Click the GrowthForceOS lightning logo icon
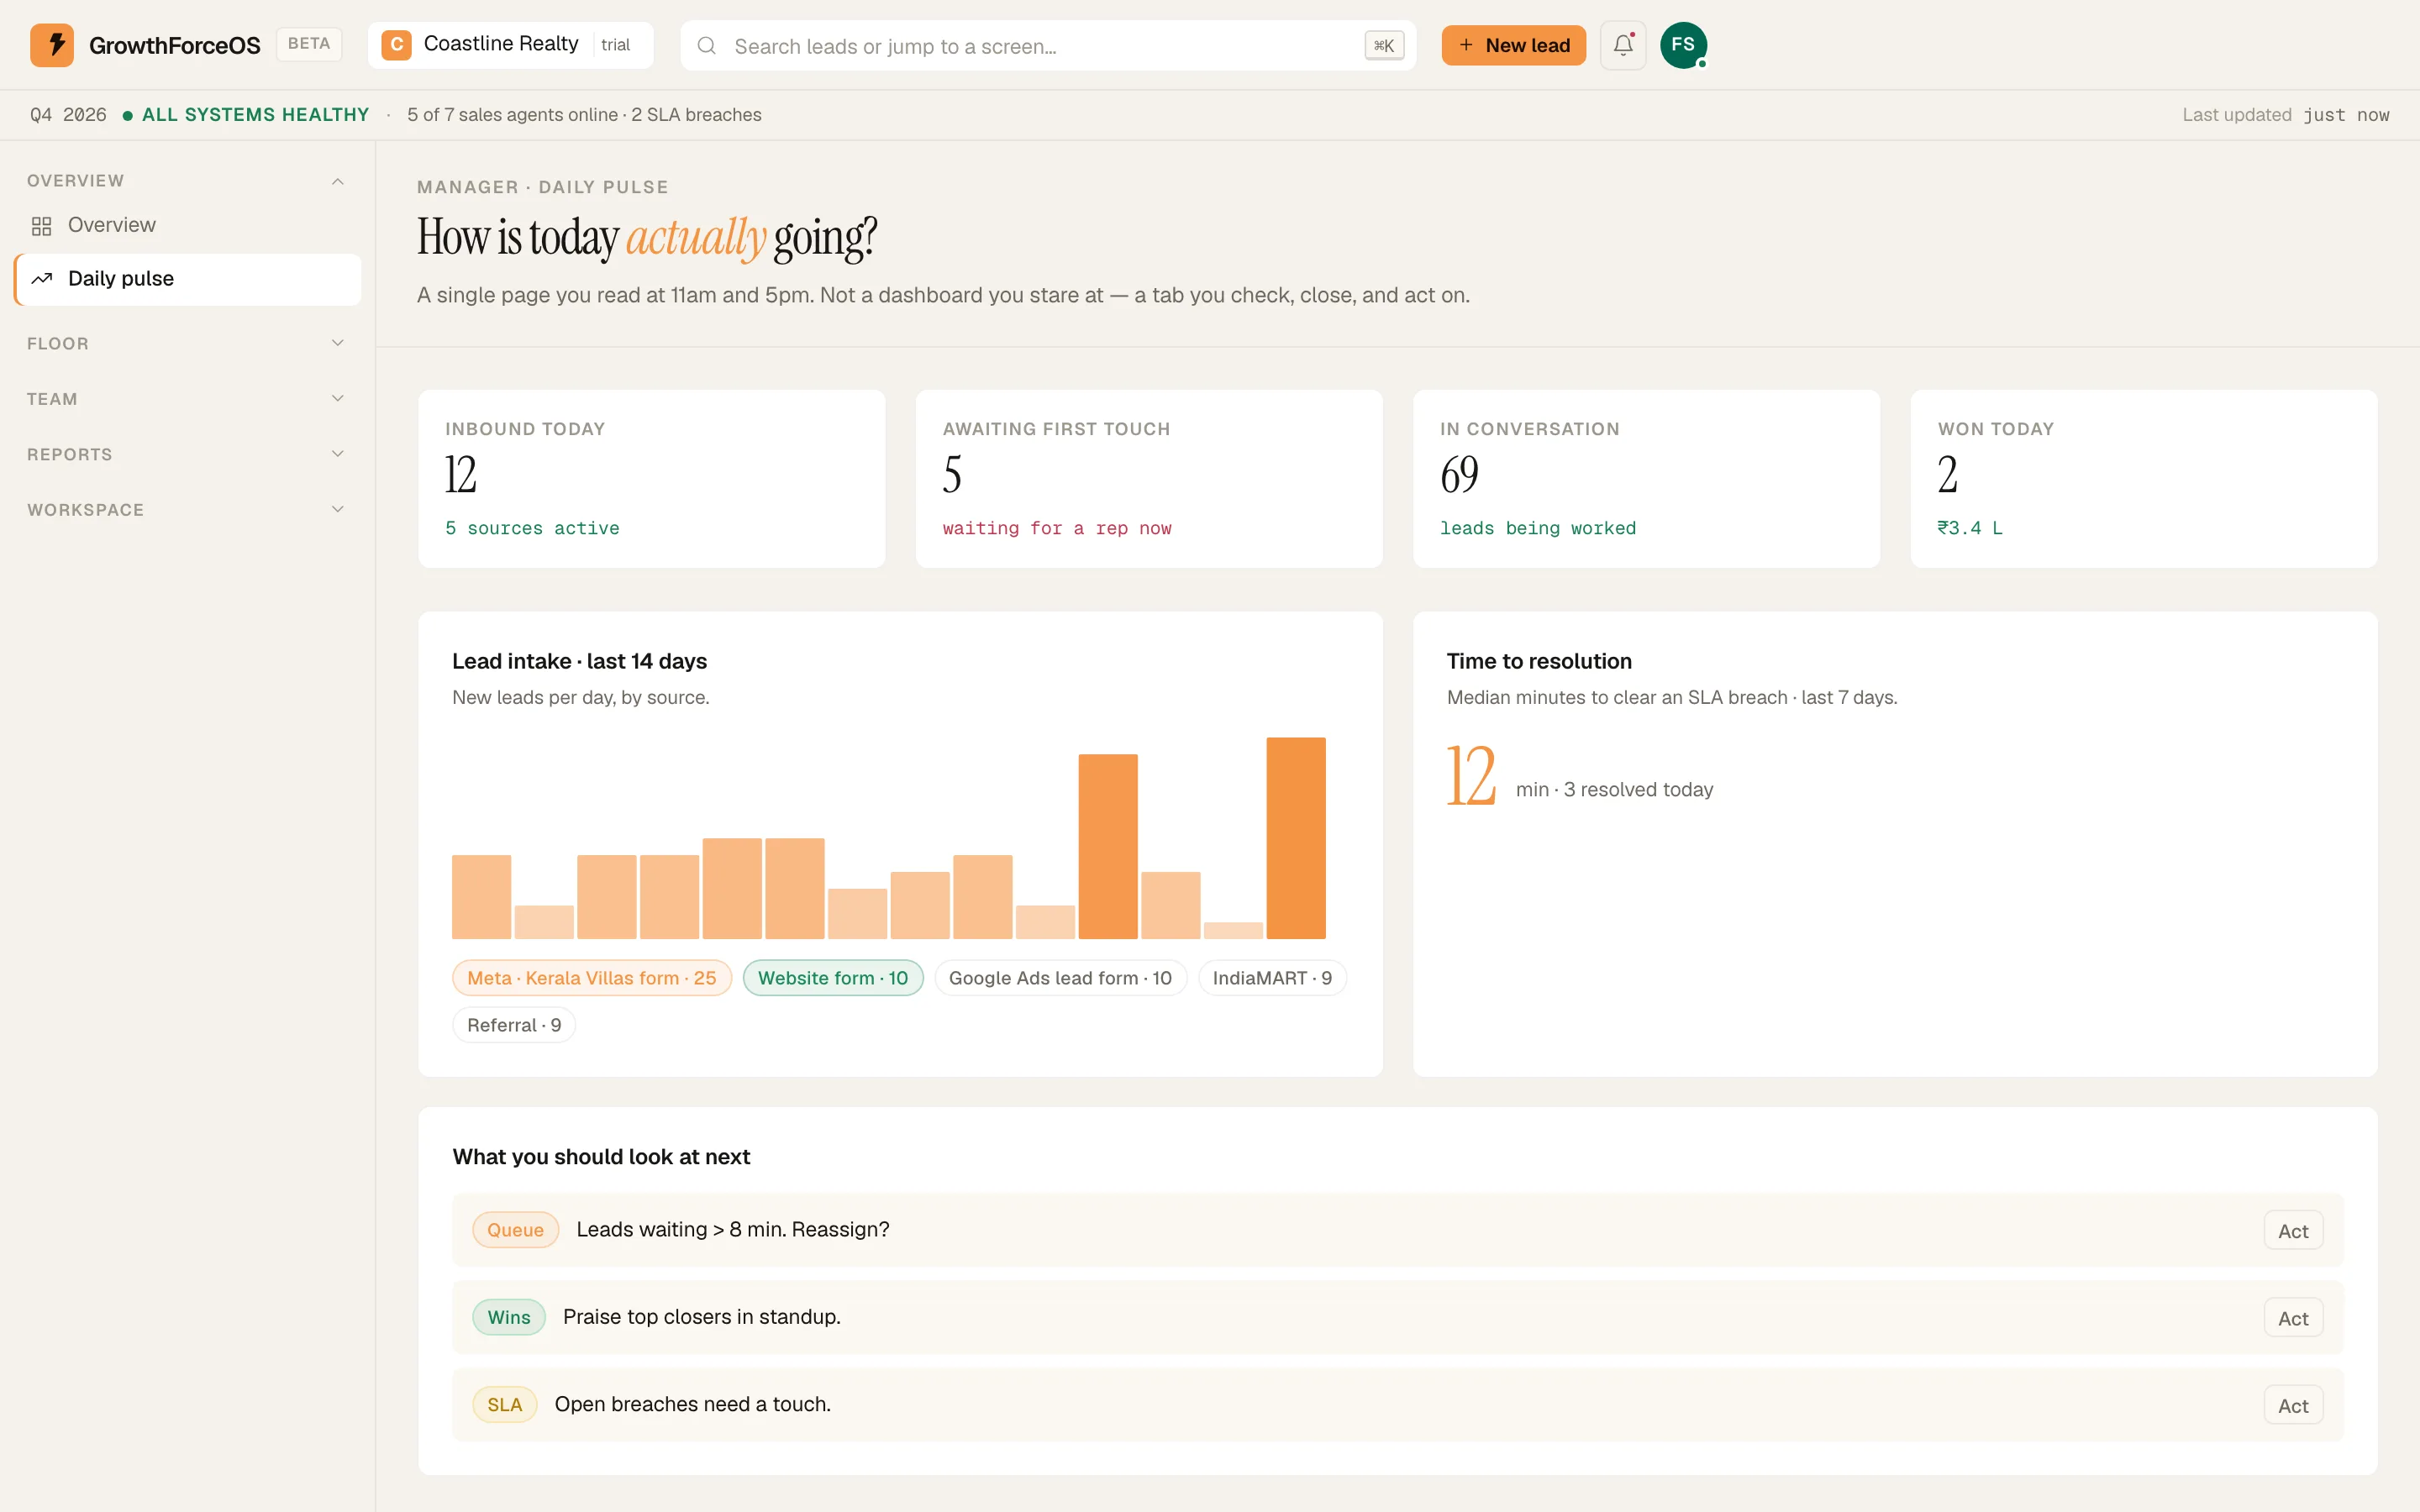Viewport: 2420px width, 1512px height. click(x=52, y=45)
